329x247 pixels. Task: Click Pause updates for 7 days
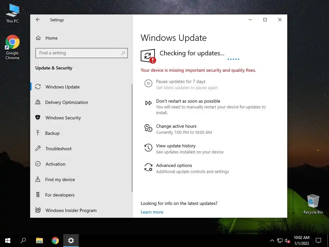click(181, 81)
